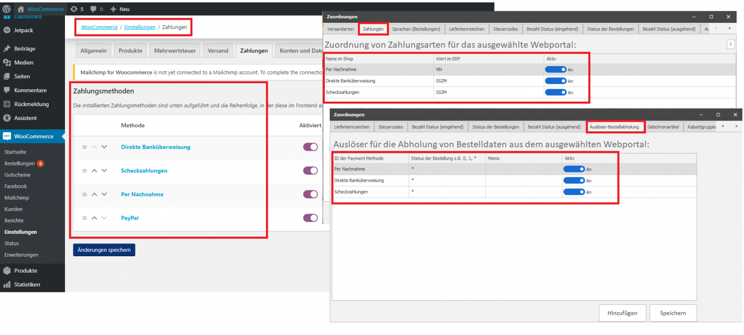Image resolution: width=744 pixels, height=335 pixels.
Task: Open the Einstellungen breadcrumb link
Action: coord(139,27)
